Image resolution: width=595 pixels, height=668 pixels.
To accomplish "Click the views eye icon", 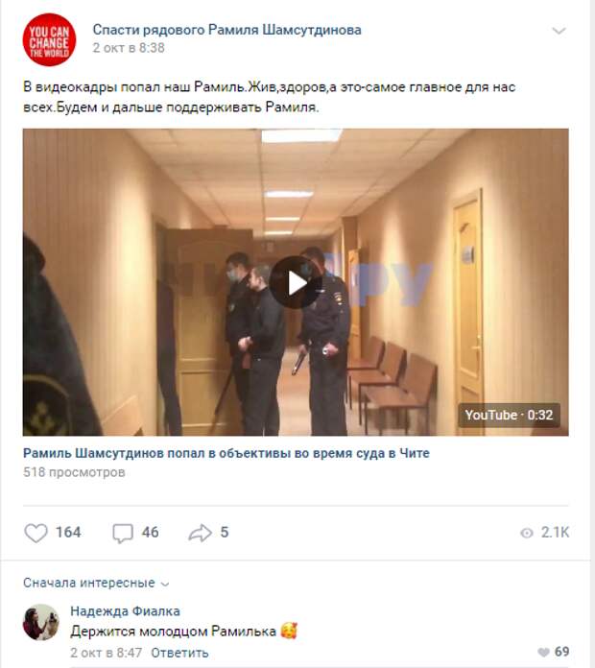I will point(527,533).
